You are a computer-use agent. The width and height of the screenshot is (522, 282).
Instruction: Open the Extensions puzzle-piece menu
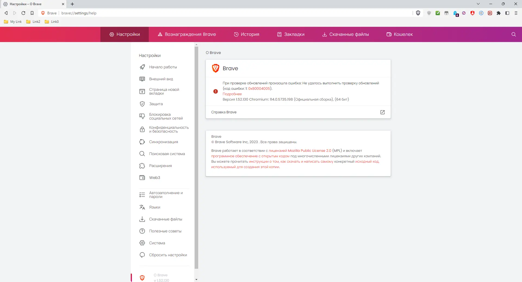tap(499, 13)
